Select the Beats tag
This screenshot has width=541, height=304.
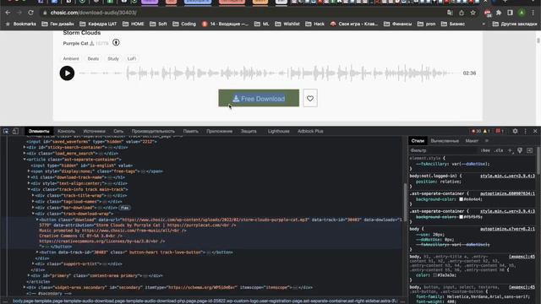pos(93,58)
